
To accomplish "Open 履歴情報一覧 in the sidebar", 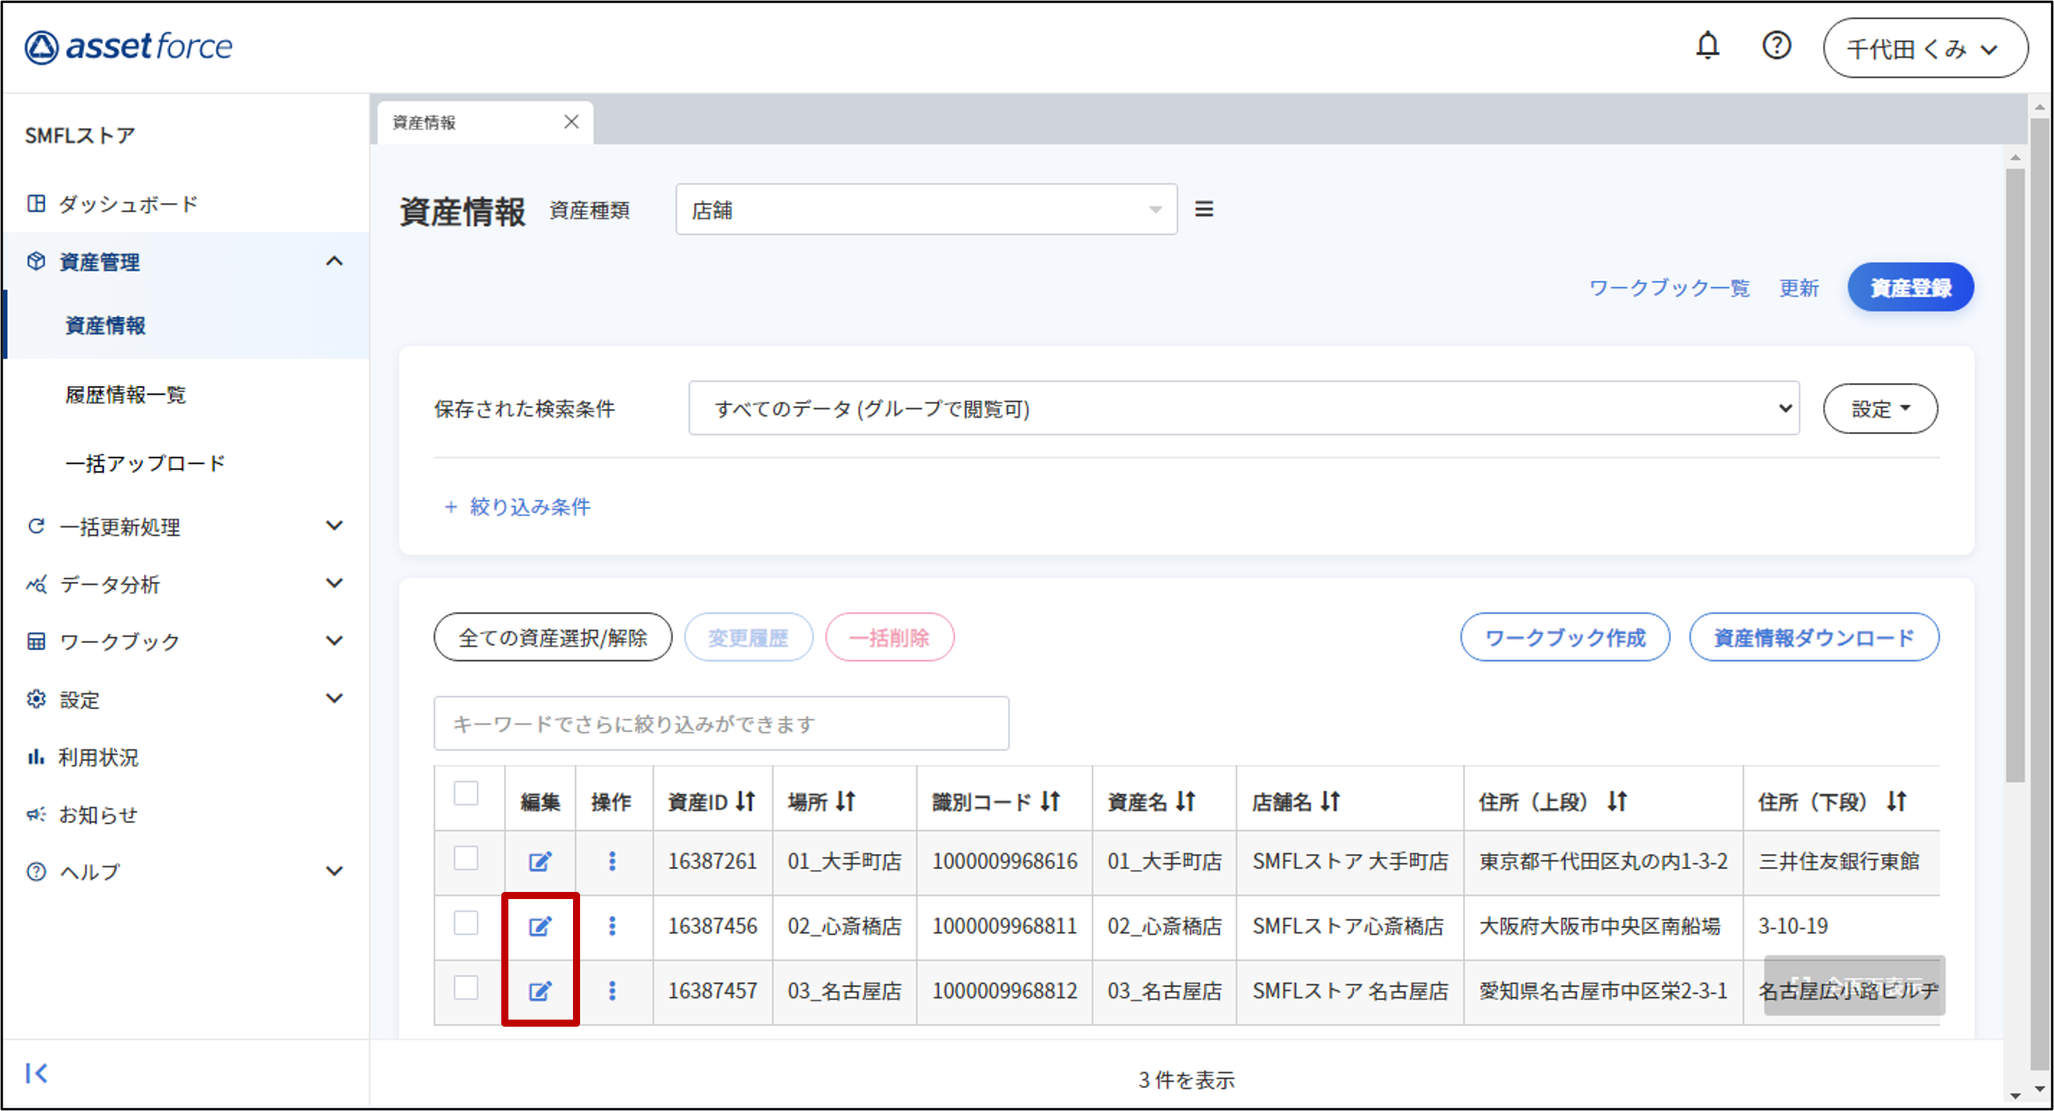I will point(125,395).
